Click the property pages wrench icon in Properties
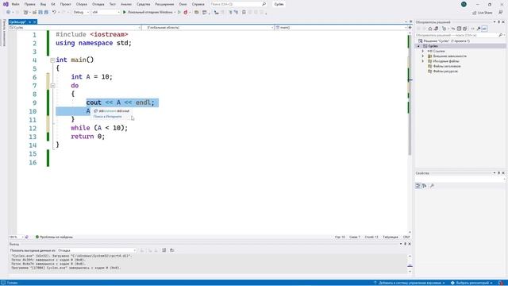This screenshot has height=286, width=508. point(432,186)
